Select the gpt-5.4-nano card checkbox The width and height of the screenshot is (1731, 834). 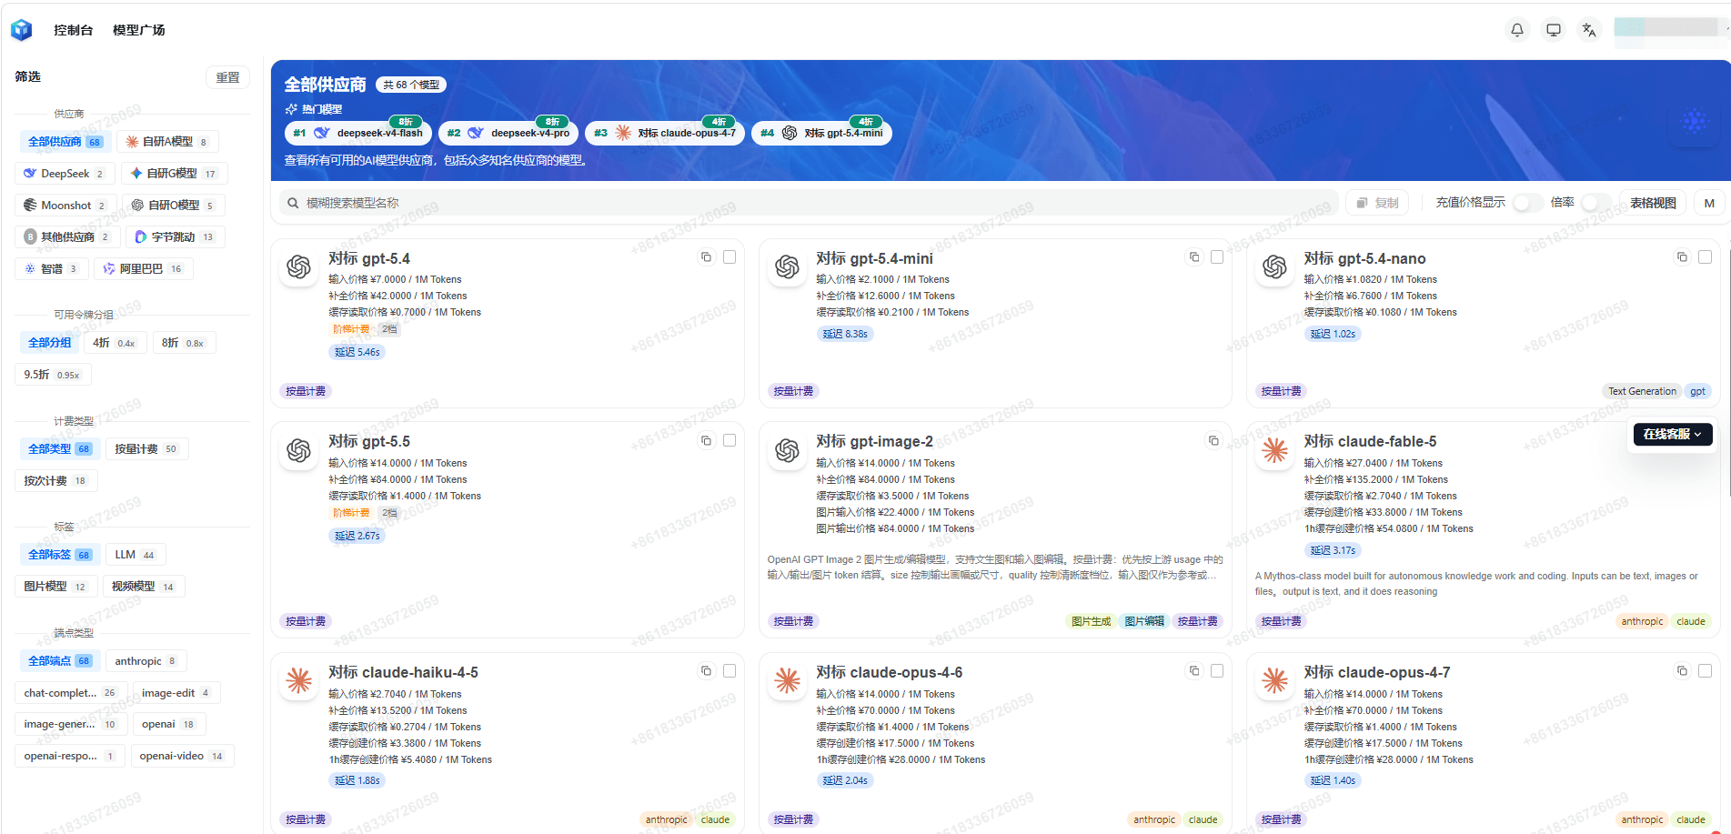pos(1705,257)
